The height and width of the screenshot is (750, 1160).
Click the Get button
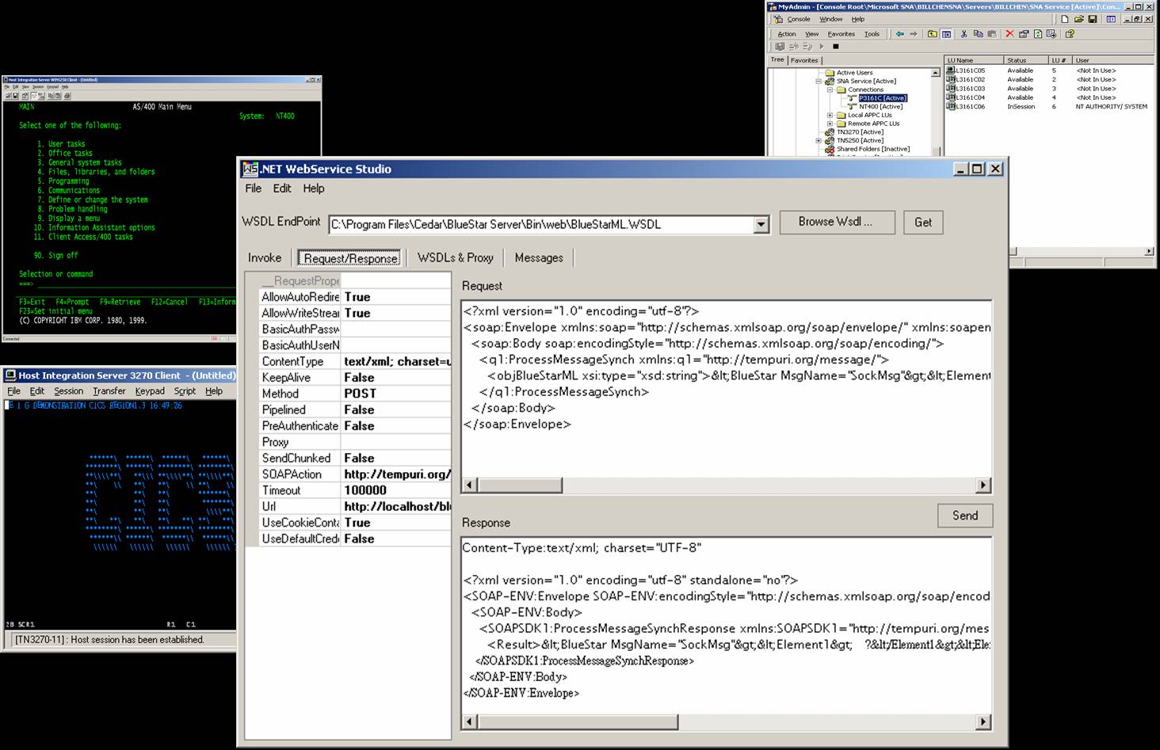pyautogui.click(x=923, y=223)
